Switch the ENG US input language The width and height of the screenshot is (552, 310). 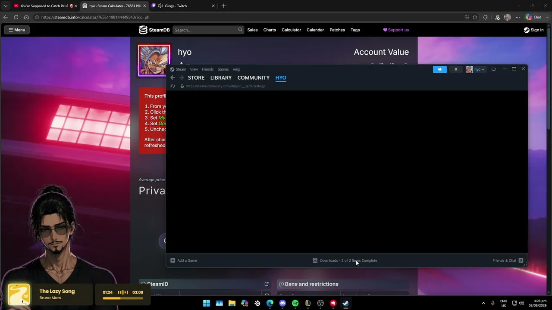(504, 303)
